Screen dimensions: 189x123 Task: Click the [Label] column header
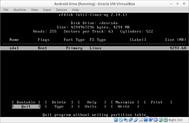coord(138,40)
